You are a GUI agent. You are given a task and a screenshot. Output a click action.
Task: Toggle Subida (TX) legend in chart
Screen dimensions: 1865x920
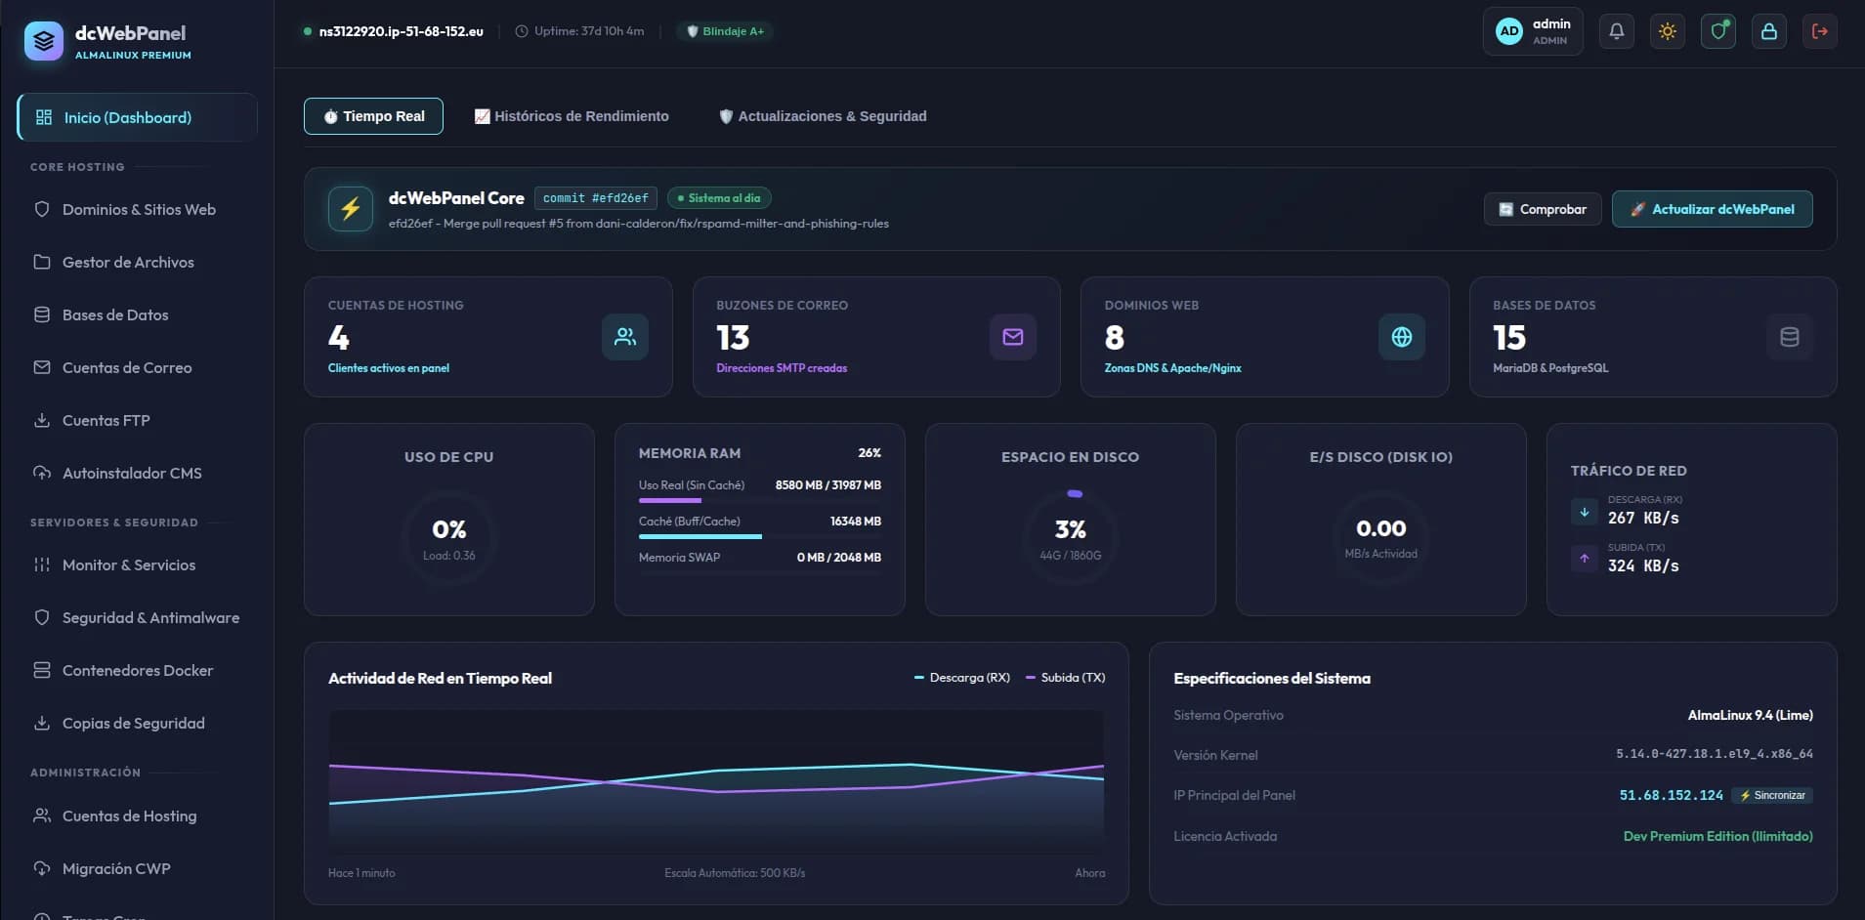tap(1066, 677)
